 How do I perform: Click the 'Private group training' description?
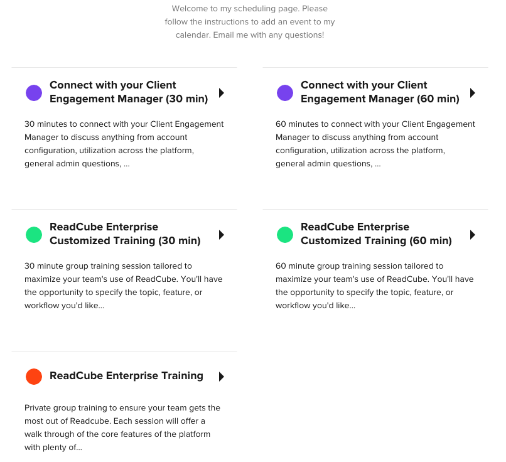tap(122, 427)
